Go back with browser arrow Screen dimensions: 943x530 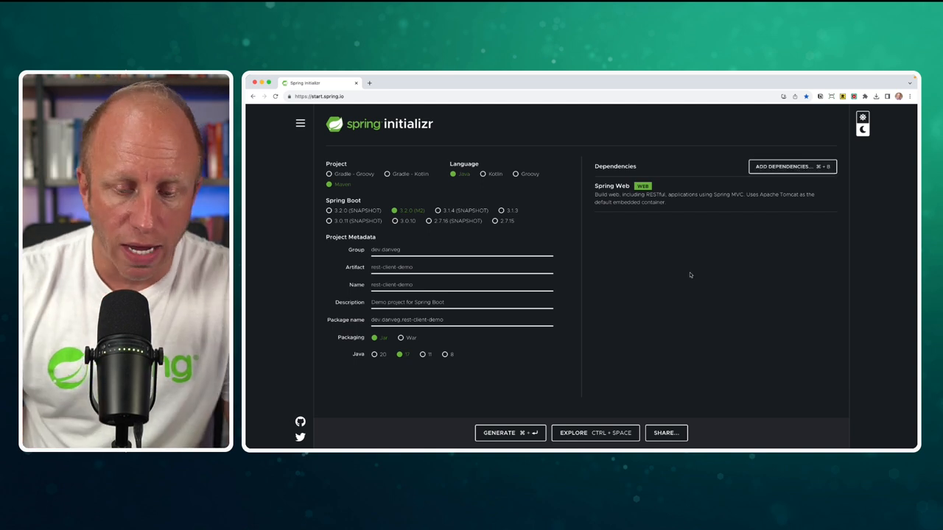253,96
